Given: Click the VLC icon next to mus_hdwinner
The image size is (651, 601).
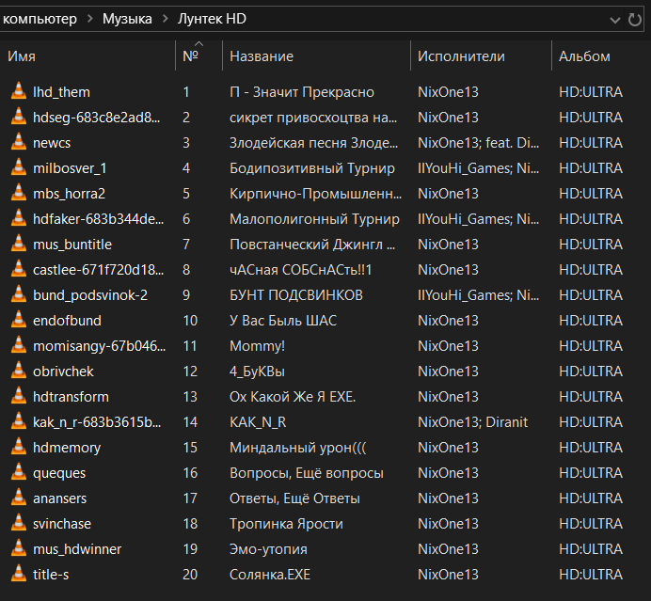Looking at the screenshot, I should click(19, 548).
